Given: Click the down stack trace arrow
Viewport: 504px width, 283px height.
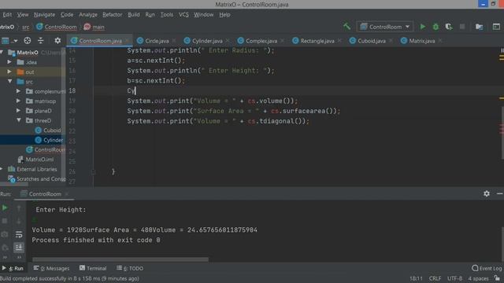Looking at the screenshot, I should point(19,221).
